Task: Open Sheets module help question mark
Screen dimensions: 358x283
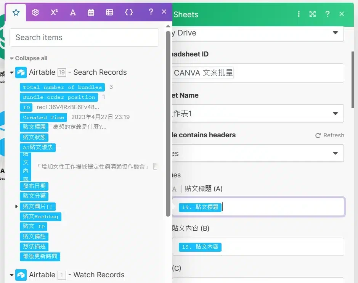Action: coord(327,14)
